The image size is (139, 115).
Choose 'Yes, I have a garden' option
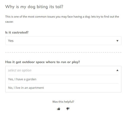point(63,79)
